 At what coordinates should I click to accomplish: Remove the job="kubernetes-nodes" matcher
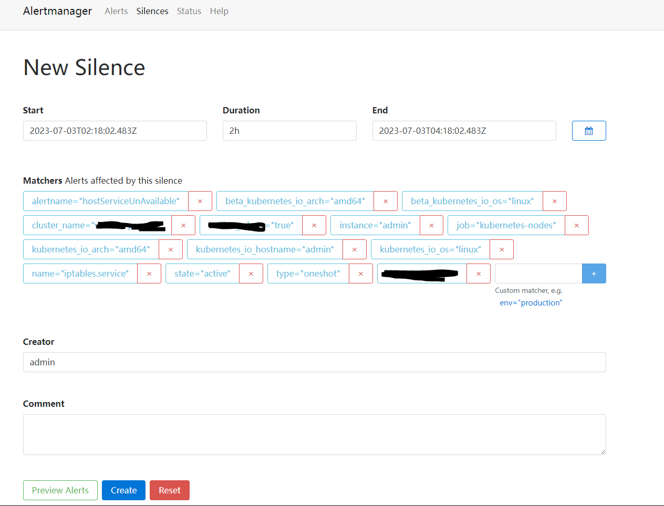pos(576,225)
